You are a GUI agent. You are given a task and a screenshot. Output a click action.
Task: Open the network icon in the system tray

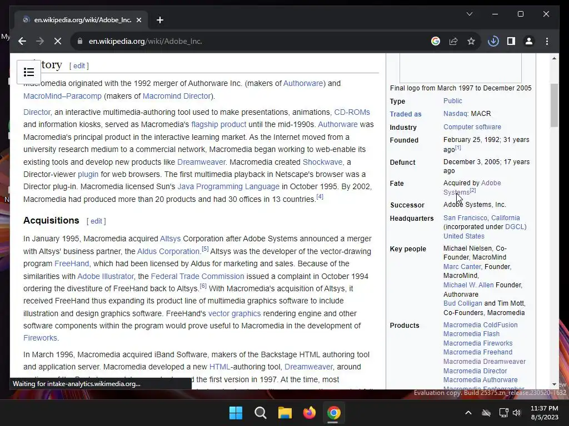coord(503,413)
